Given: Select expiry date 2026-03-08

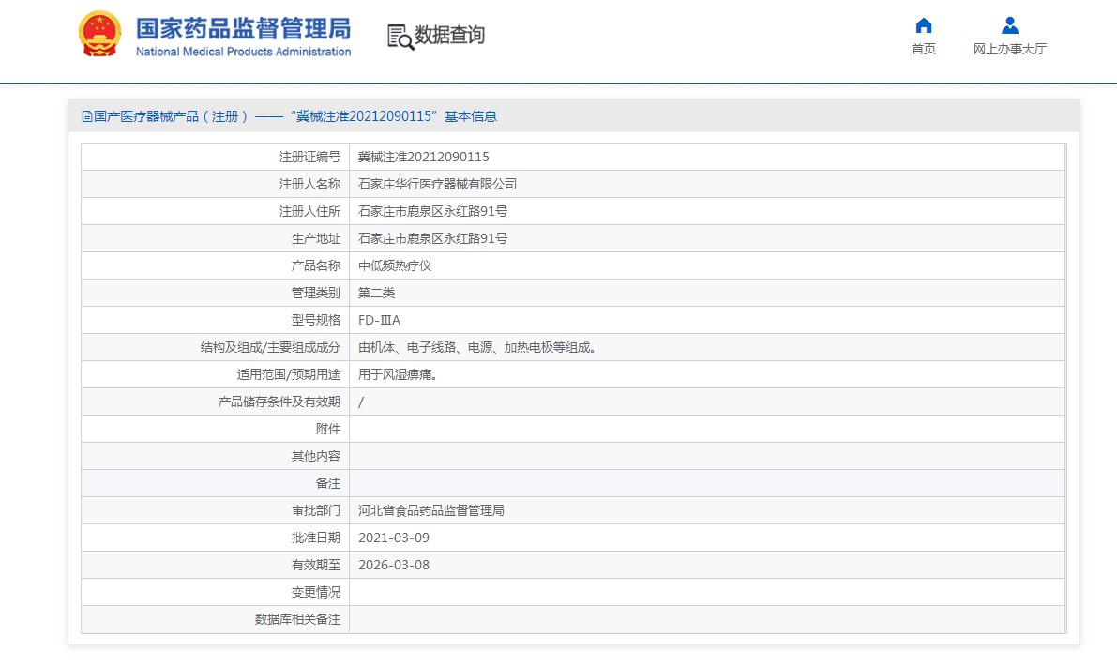Looking at the screenshot, I should pos(393,565).
